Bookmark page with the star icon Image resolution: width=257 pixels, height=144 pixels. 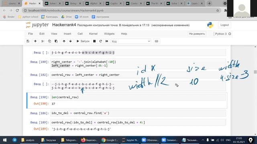click(218, 10)
